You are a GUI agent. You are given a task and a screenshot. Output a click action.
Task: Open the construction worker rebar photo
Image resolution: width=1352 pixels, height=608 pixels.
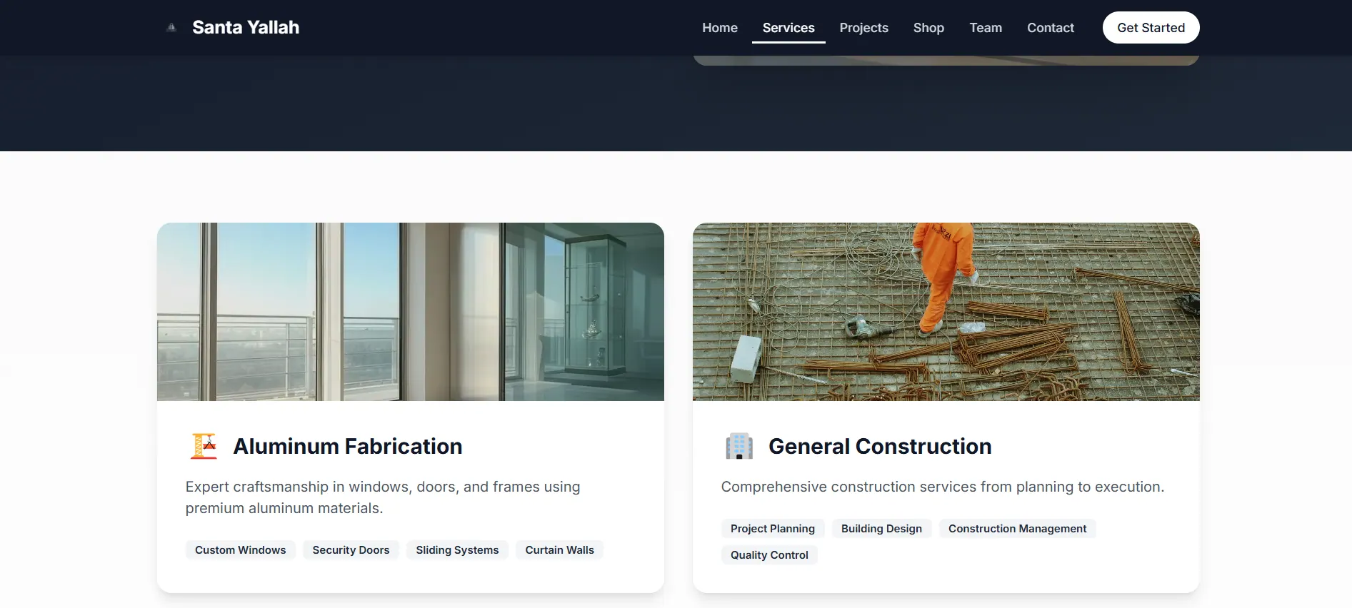[x=946, y=312]
